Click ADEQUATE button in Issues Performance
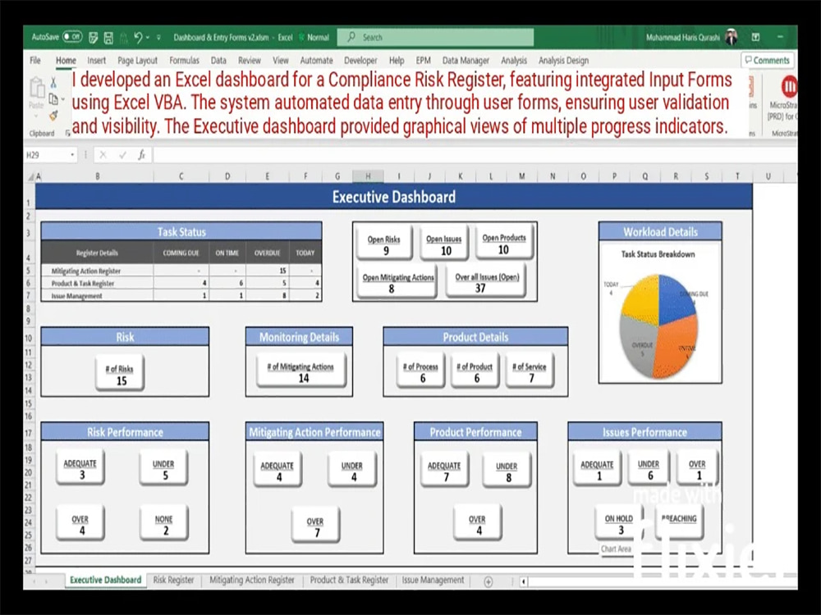821x615 pixels. click(x=597, y=469)
